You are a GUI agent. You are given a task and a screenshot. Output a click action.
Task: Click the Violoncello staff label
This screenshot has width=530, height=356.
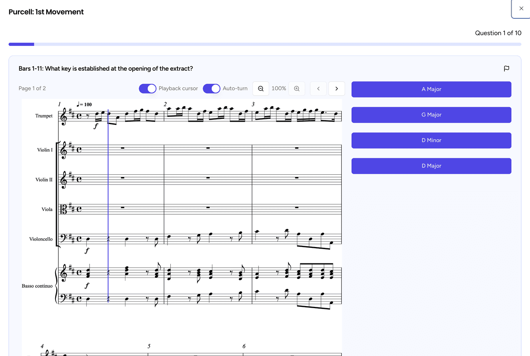(x=41, y=239)
